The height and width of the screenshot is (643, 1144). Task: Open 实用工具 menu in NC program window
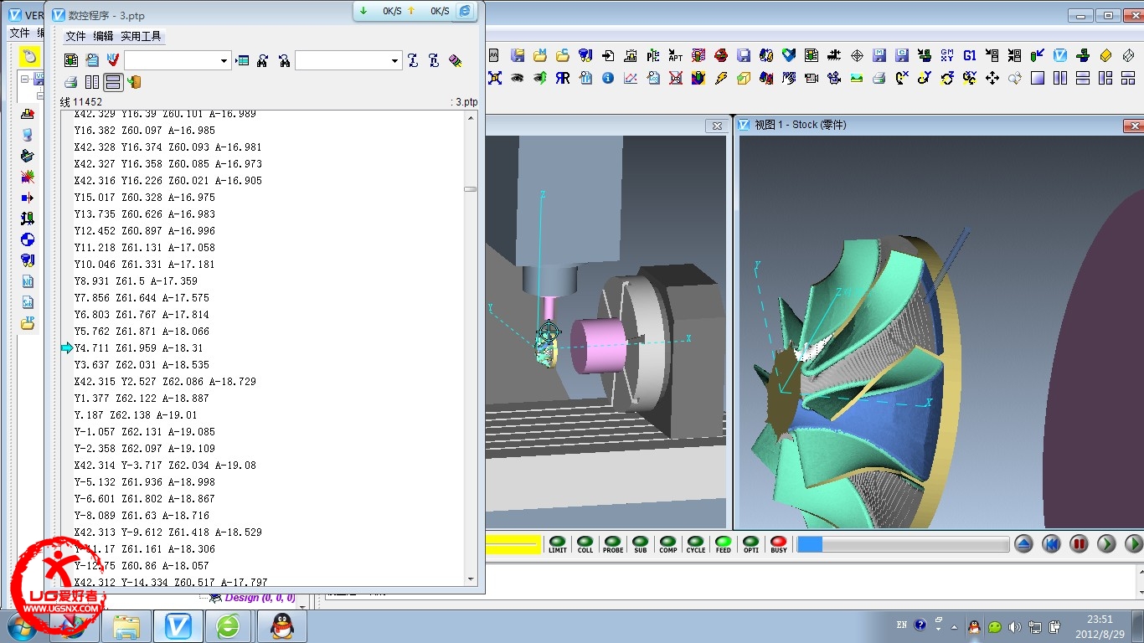pos(141,36)
